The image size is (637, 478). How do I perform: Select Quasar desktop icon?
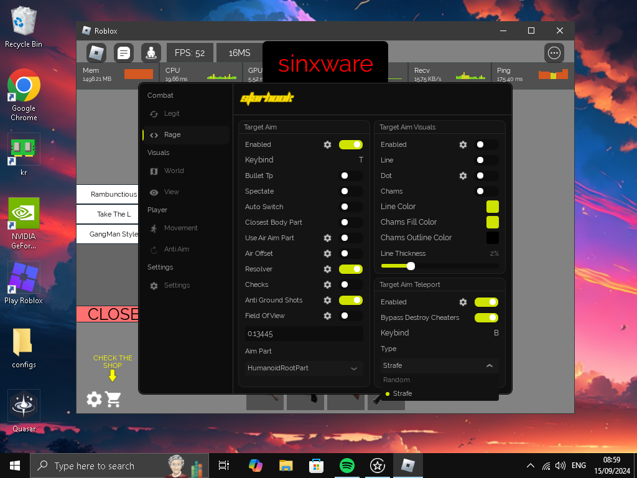coord(24,411)
